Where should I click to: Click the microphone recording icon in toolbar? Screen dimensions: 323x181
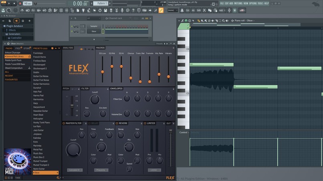coord(122,10)
